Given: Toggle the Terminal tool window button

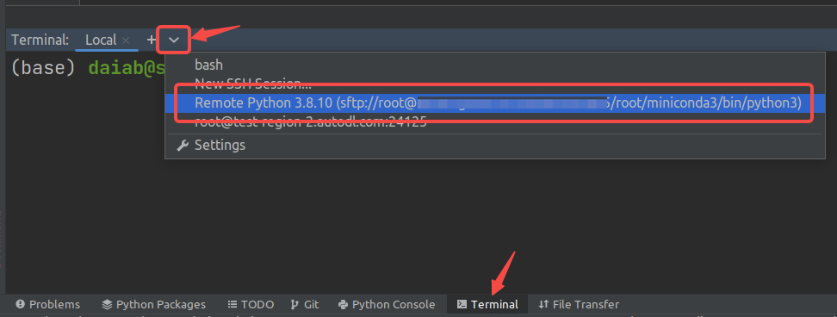Looking at the screenshot, I should click(x=487, y=304).
